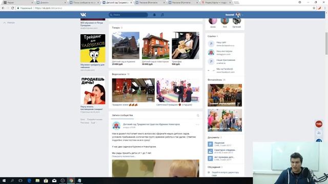Open File Explorer from the taskbar

[x=37, y=180]
